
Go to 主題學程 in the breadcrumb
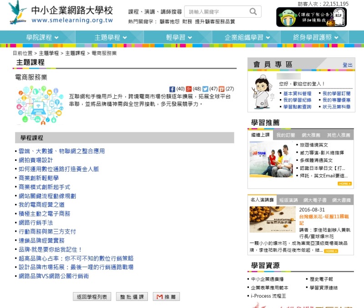click(49, 53)
